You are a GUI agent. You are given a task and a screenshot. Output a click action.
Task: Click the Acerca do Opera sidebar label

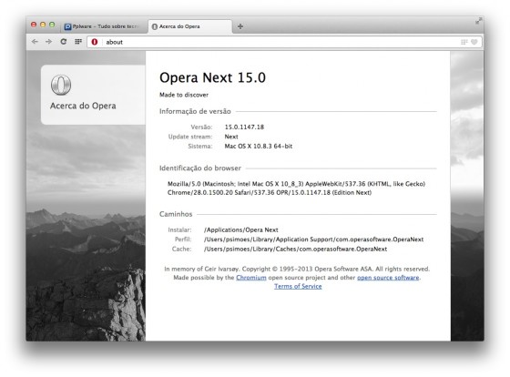tap(83, 106)
